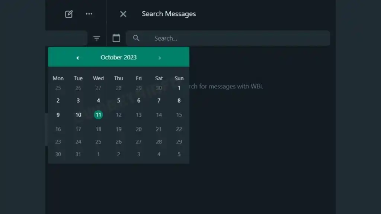This screenshot has width=381, height=214.
Task: Click the magnifier search icon
Action: pos(136,38)
